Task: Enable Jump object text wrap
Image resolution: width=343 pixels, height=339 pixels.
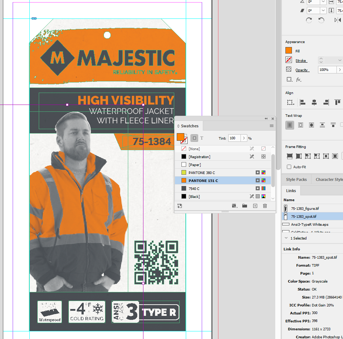Action: point(322,125)
